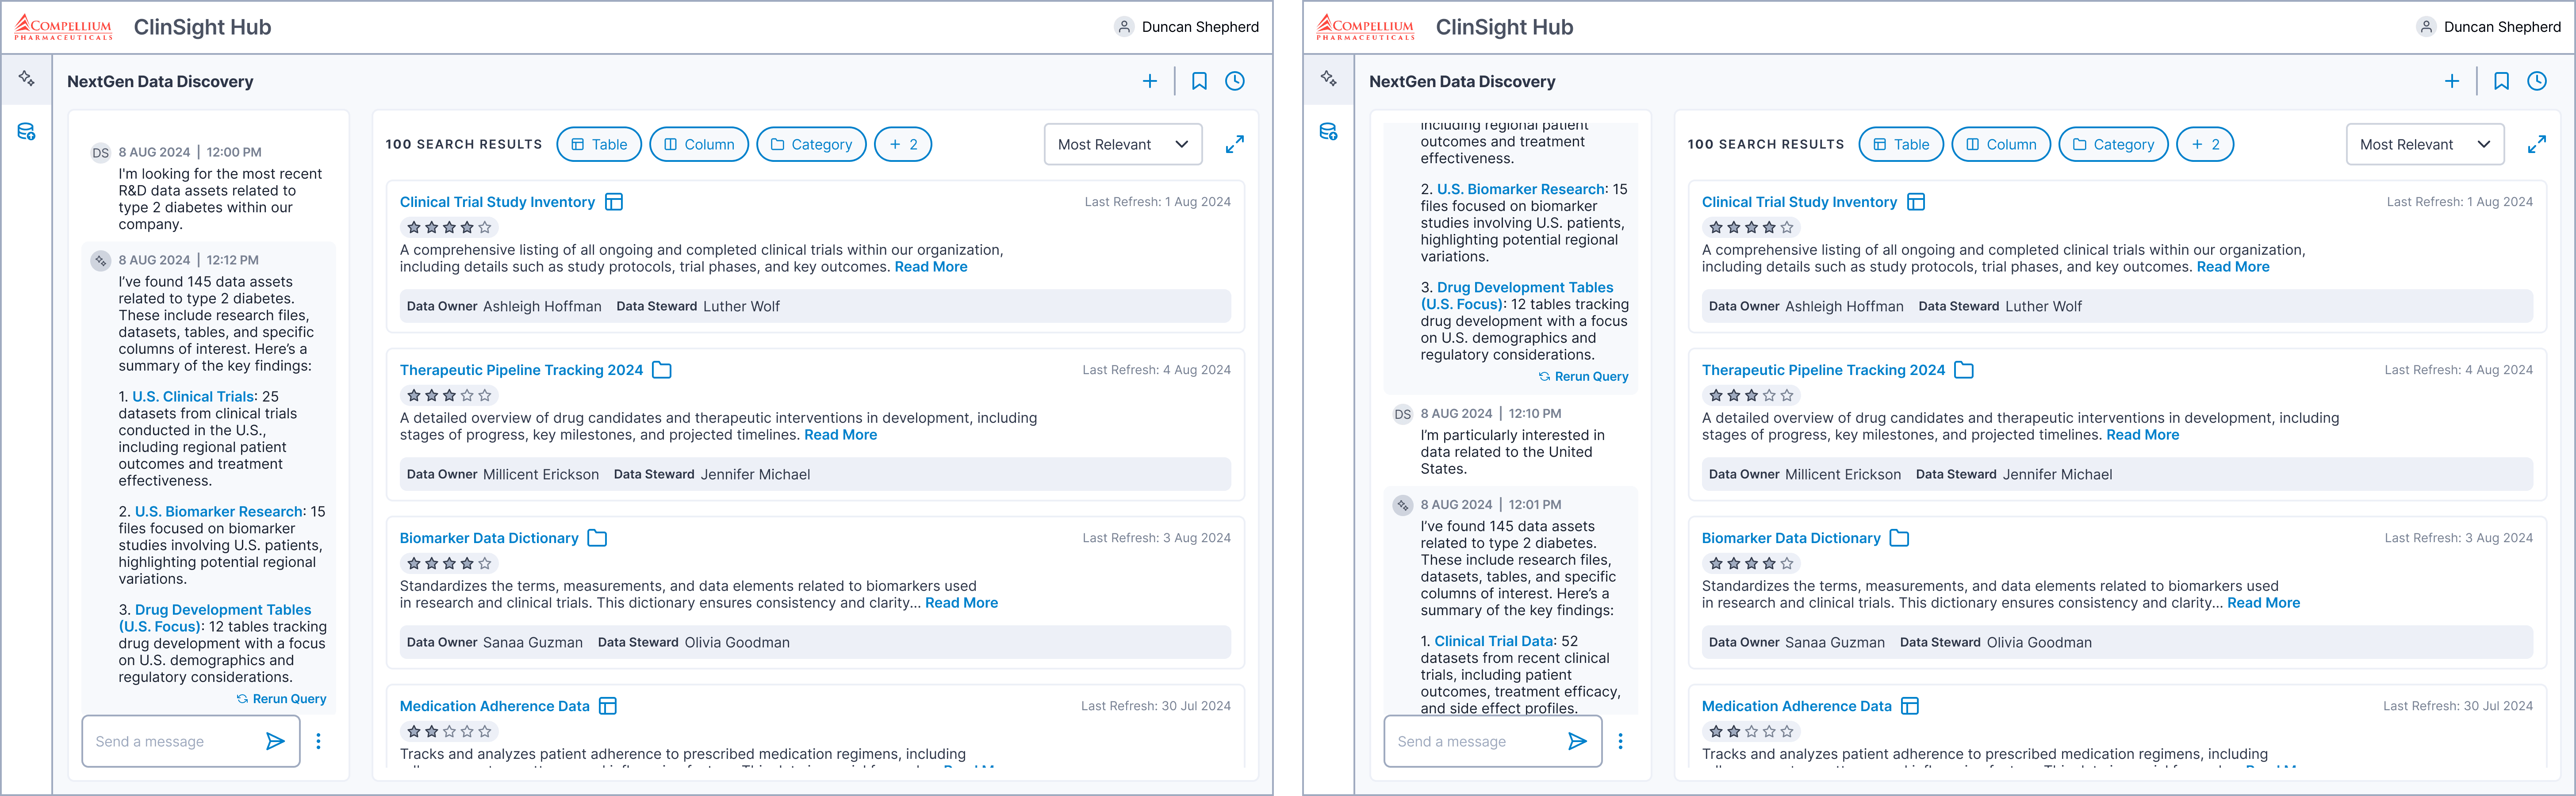Click the folder icon beside Therapeutic Pipeline Tracking 2024, left window
Image resolution: width=2576 pixels, height=796 pixels.
(662, 370)
